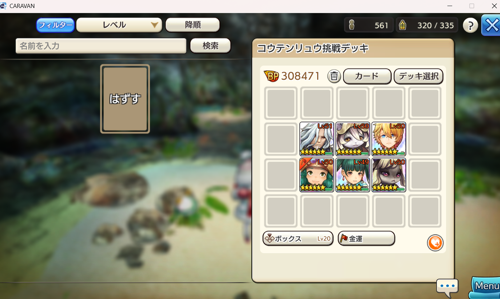Image resolution: width=500 pixels, height=299 pixels.
Task: Click the デッキ選択 button
Action: pyautogui.click(x=419, y=76)
